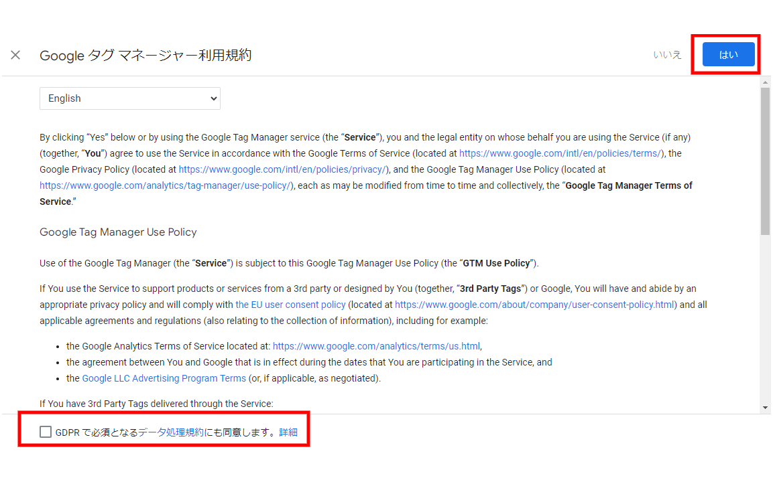Accept terms with the はい button

(728, 55)
